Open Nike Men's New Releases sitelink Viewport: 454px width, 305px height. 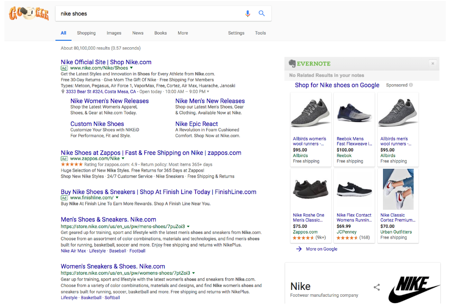[210, 101]
